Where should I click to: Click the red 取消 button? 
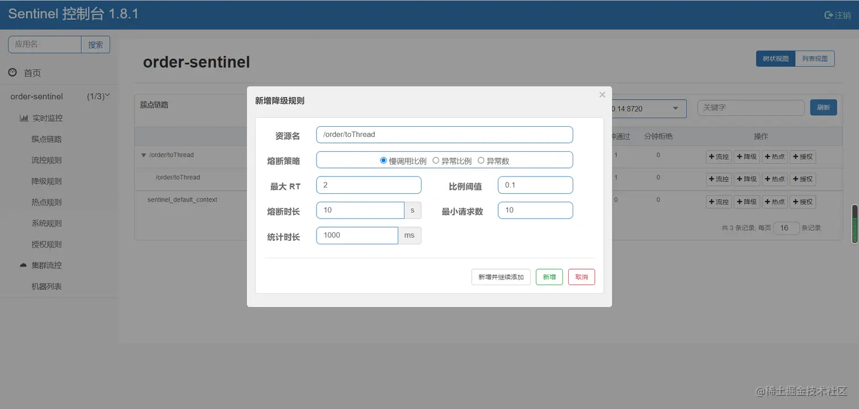coord(581,277)
